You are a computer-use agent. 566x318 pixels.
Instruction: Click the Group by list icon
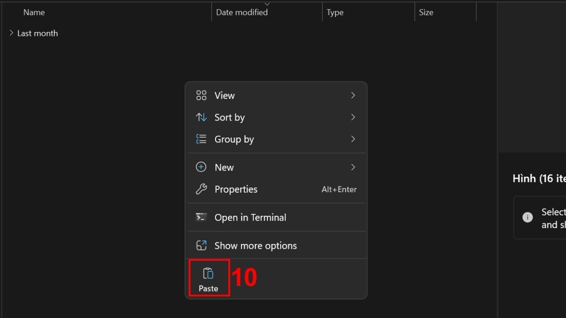pos(201,139)
